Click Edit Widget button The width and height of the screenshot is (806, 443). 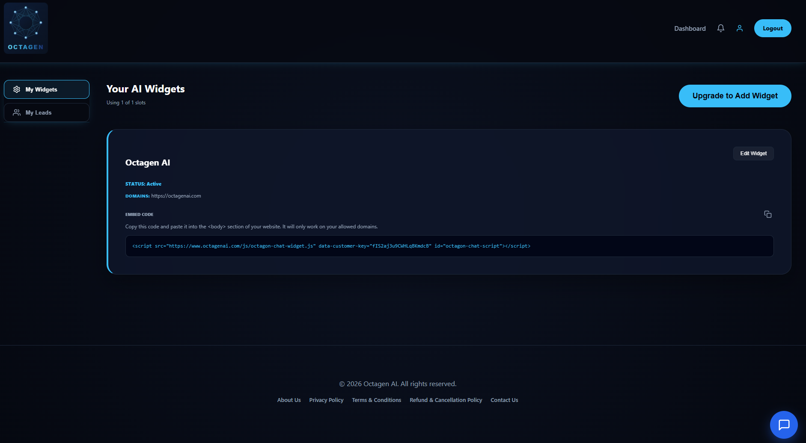pos(753,154)
